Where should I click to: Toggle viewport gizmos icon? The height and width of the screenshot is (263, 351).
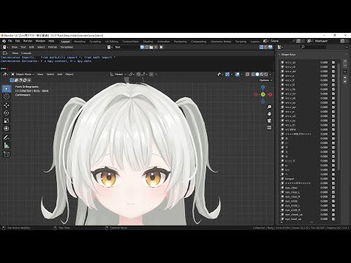point(227,75)
